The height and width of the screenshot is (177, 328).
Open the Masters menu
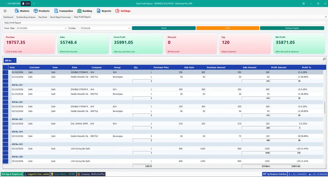point(22,11)
